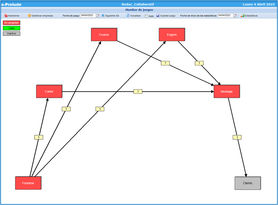
Task: Click the Listo legend entry
Action: pos(11,28)
